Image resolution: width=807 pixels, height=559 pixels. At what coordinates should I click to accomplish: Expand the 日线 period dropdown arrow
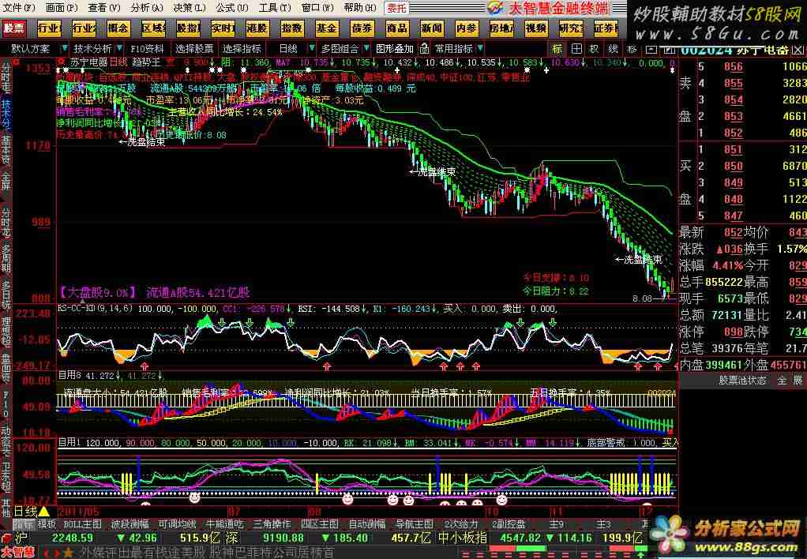(311, 48)
